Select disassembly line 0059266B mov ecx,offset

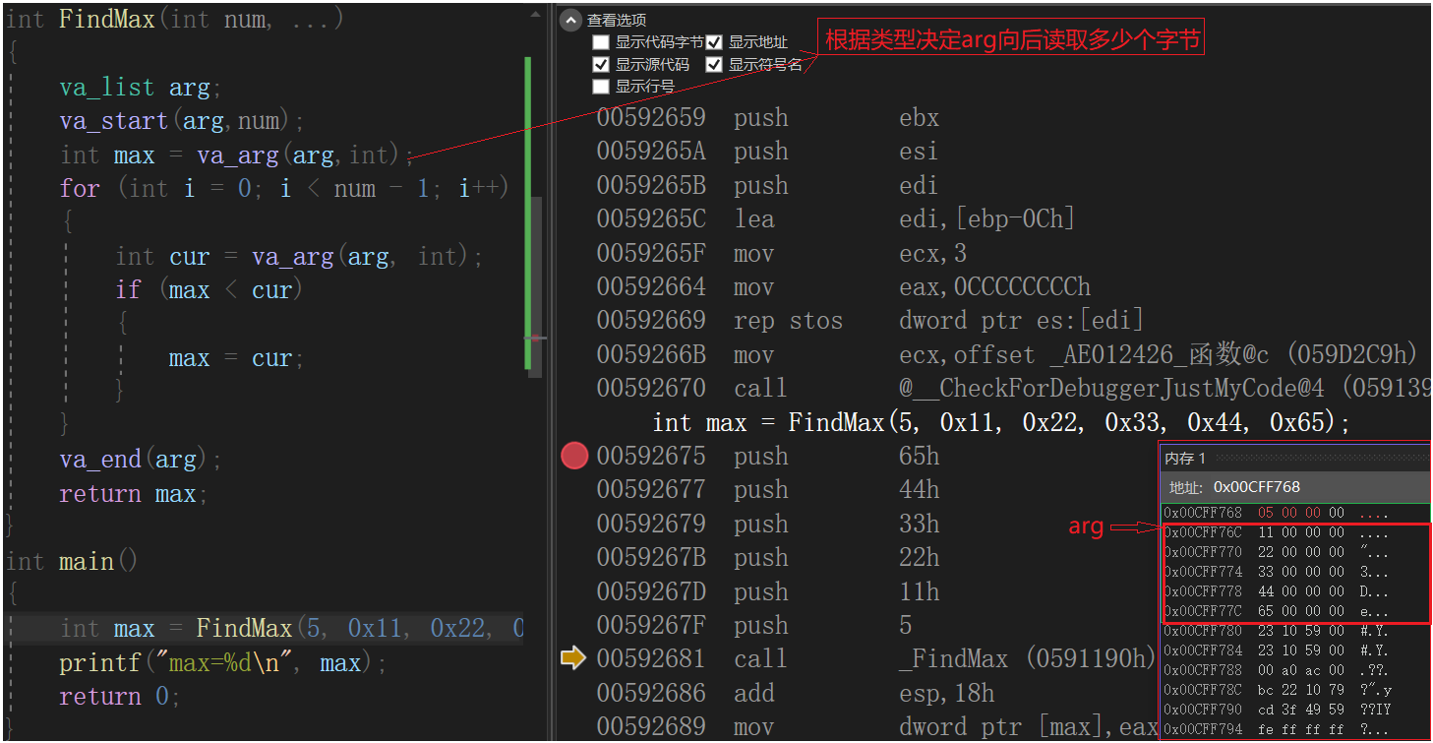pos(1009,354)
